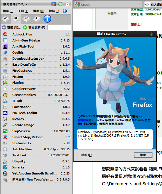Click the NicoFox extension icon
Image resolution: width=162 pixels, height=194 pixels.
5,119
